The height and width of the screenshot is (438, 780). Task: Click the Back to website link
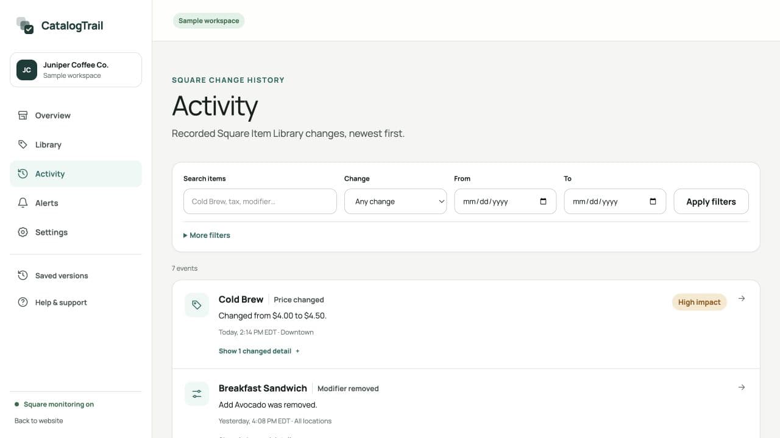[38, 421]
